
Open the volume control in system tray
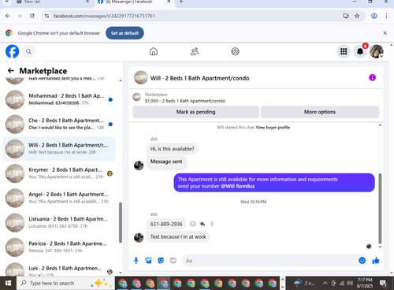[x=350, y=283]
